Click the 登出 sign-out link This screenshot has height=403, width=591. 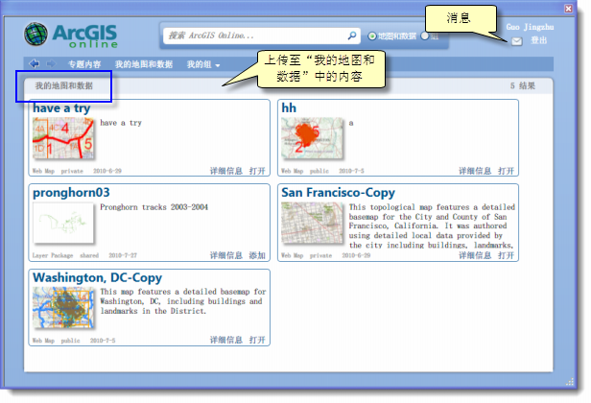coord(539,41)
